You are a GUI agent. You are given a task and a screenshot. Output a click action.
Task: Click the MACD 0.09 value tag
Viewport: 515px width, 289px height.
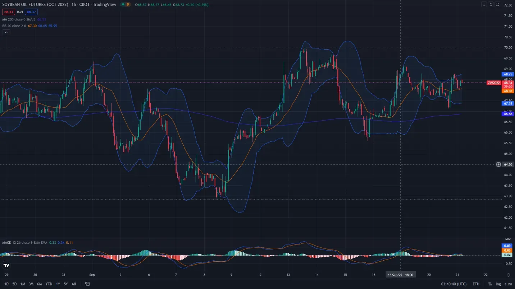click(x=506, y=246)
